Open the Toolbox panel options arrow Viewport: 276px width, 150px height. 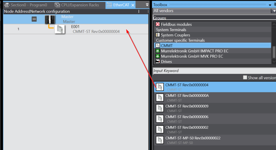[270, 5]
